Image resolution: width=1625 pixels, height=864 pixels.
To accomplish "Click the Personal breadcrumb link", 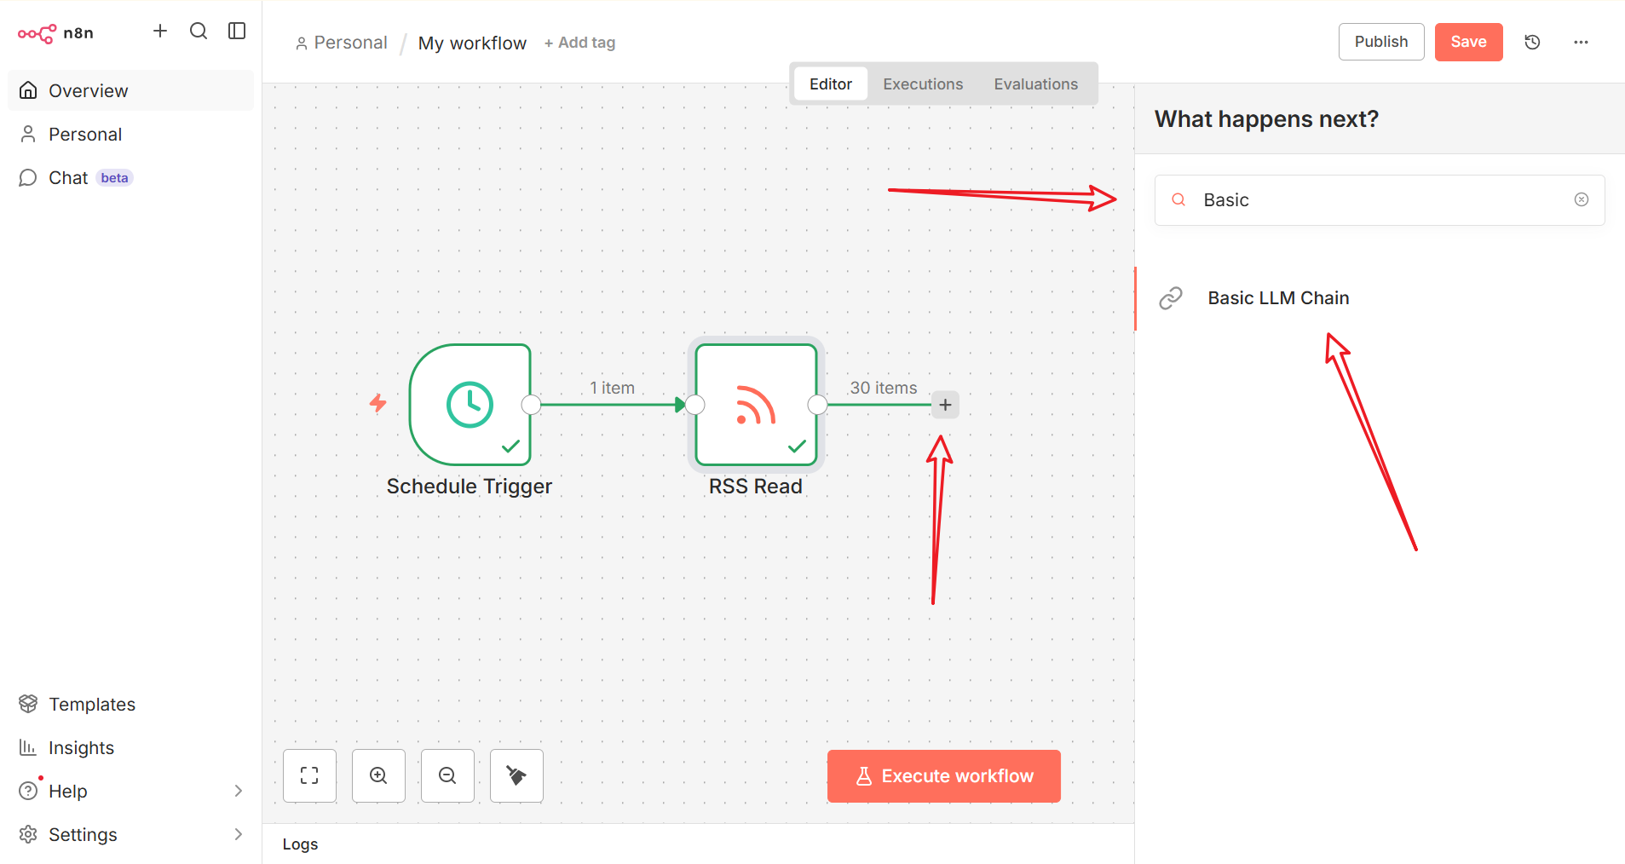I will click(x=341, y=43).
